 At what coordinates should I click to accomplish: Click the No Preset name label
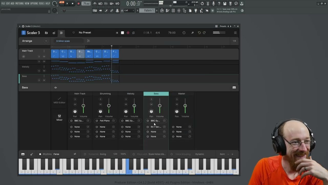coord(85,33)
